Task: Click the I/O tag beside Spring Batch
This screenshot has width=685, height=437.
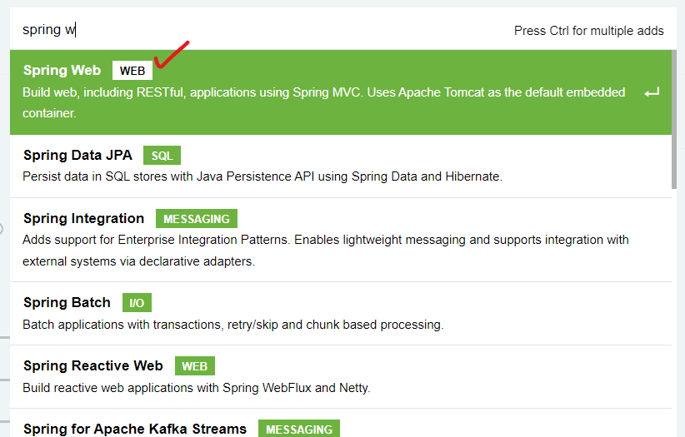Action: 137,303
